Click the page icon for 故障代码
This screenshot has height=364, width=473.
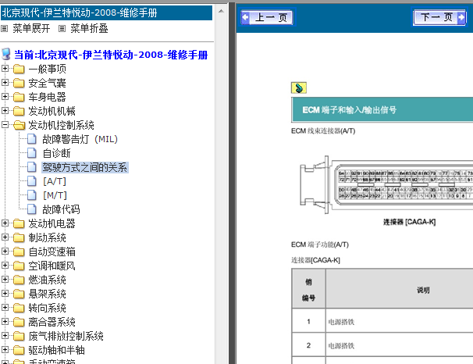click(x=32, y=209)
